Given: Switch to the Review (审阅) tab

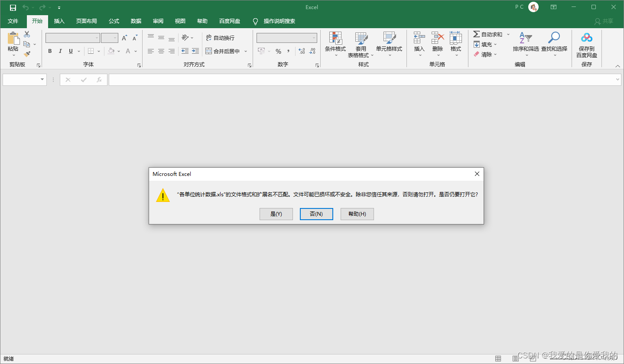Looking at the screenshot, I should tap(158, 21).
